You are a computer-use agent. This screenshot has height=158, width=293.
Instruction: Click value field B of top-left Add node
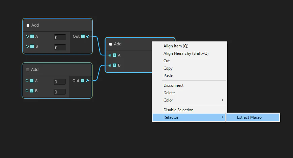60,47
